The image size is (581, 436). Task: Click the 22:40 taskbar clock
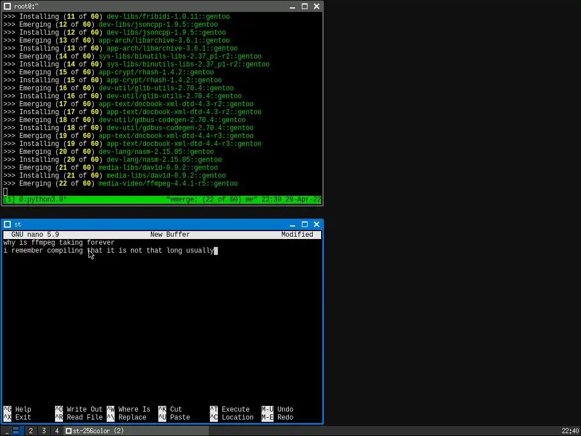[570, 431]
